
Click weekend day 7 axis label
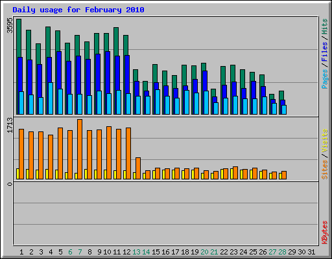click(x=80, y=252)
